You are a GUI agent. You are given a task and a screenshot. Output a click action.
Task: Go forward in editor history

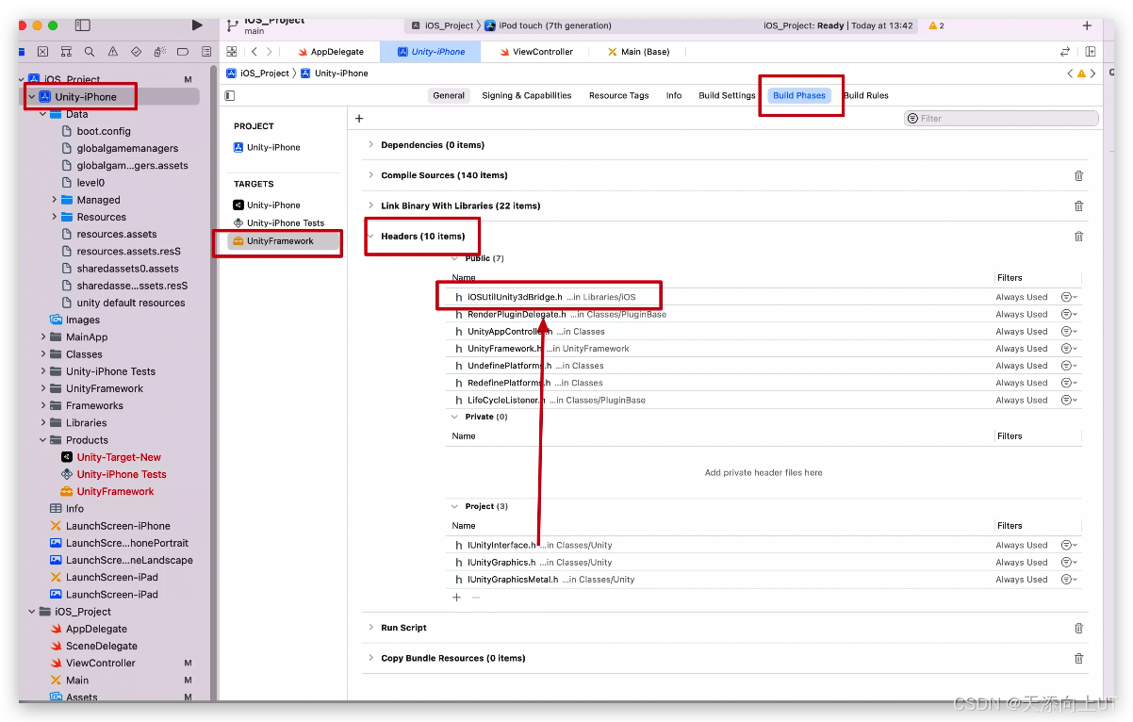[270, 52]
